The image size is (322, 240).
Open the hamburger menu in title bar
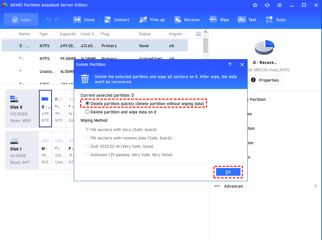click(x=279, y=5)
